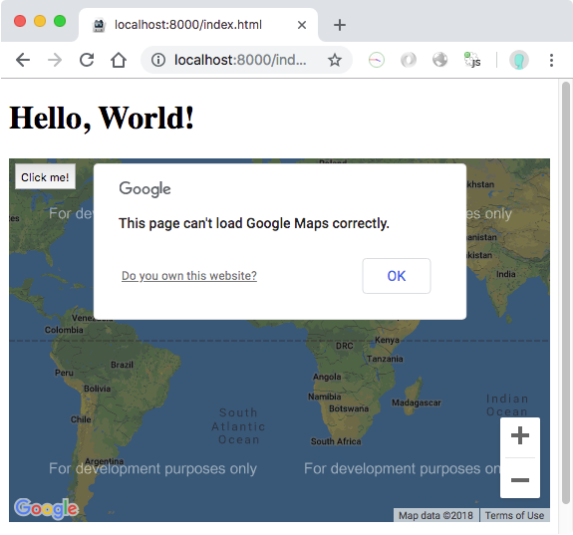Open 'Do you own this website?' link
The width and height of the screenshot is (573, 535).
point(189,276)
